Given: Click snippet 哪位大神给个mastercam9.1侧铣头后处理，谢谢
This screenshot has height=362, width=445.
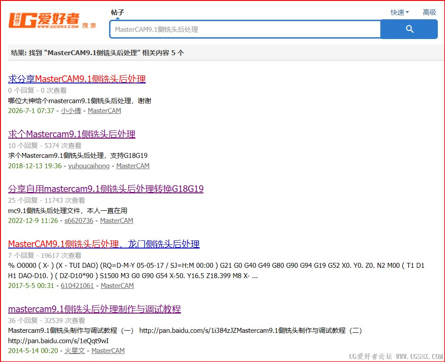Looking at the screenshot, I should 80,100.
